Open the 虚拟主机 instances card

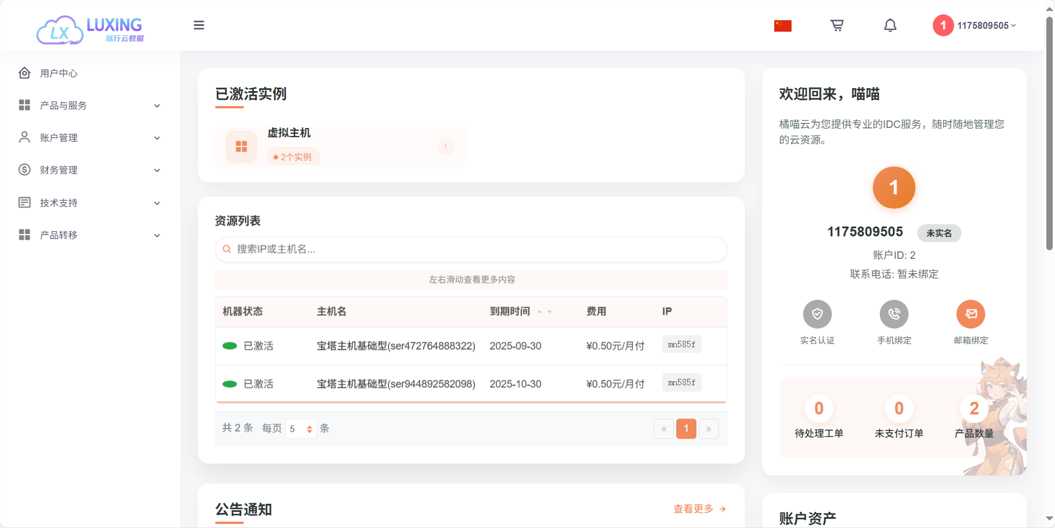click(340, 146)
